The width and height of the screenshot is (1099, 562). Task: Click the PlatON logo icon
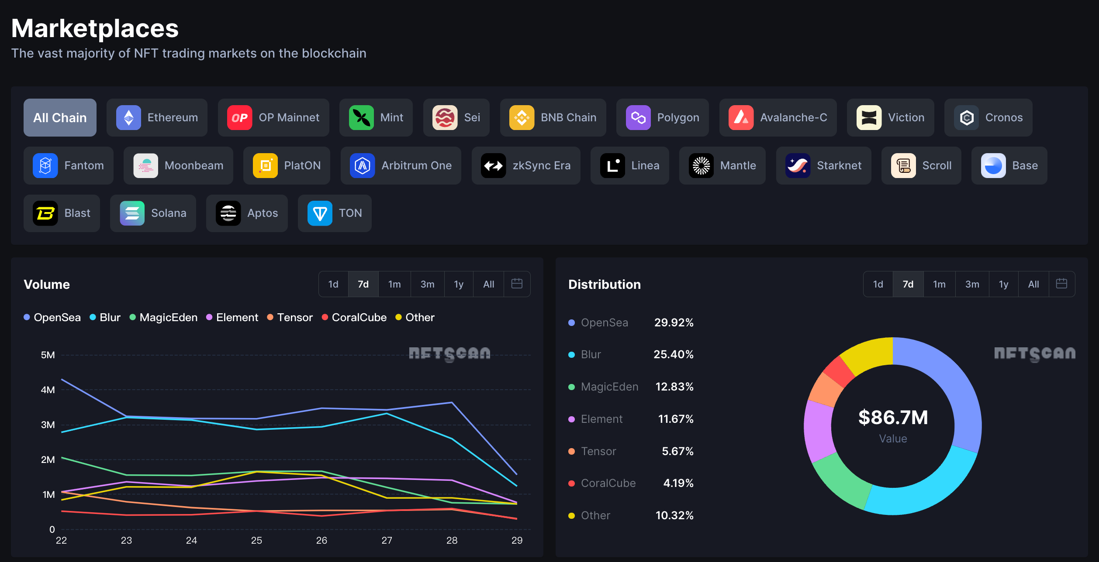pyautogui.click(x=265, y=165)
